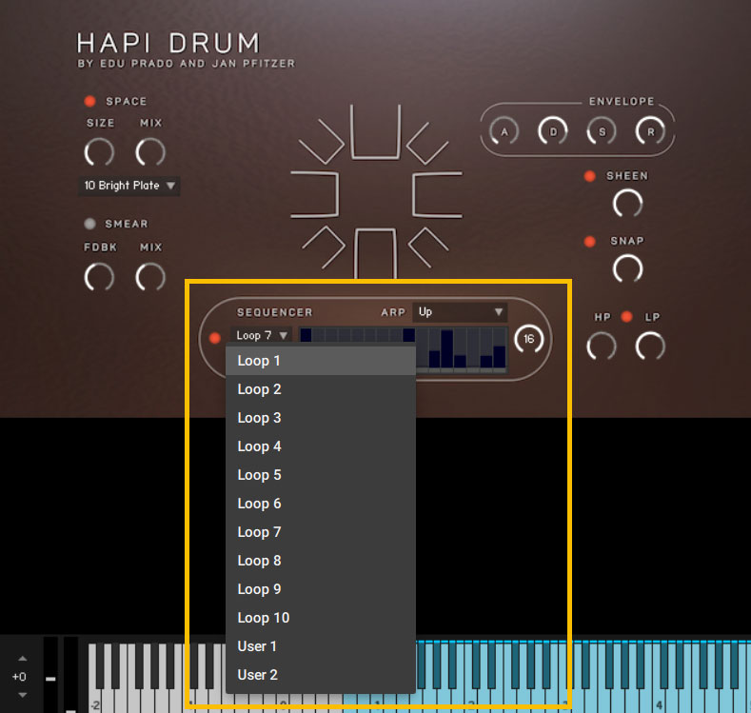This screenshot has width=751, height=713.
Task: Click the Loop 7 sequencer pattern dropdown
Action: point(262,336)
